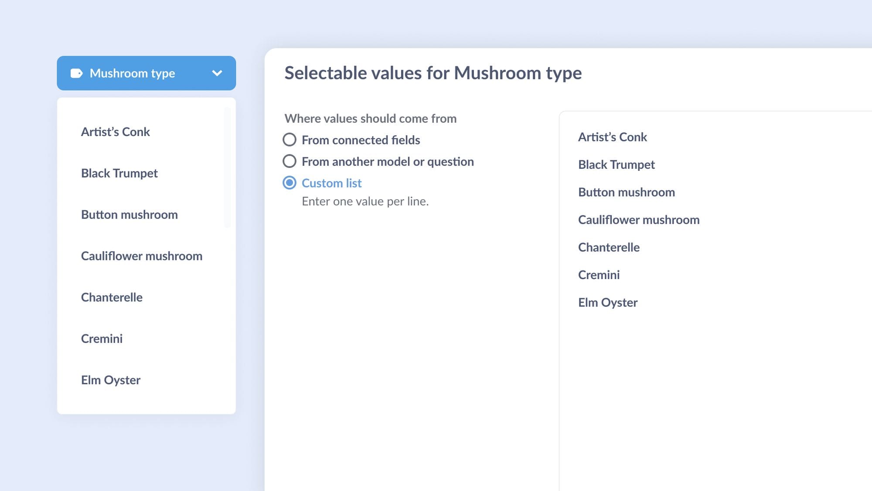The width and height of the screenshot is (872, 491).
Task: Pick Elm Oyster from the left panel
Action: 110,380
